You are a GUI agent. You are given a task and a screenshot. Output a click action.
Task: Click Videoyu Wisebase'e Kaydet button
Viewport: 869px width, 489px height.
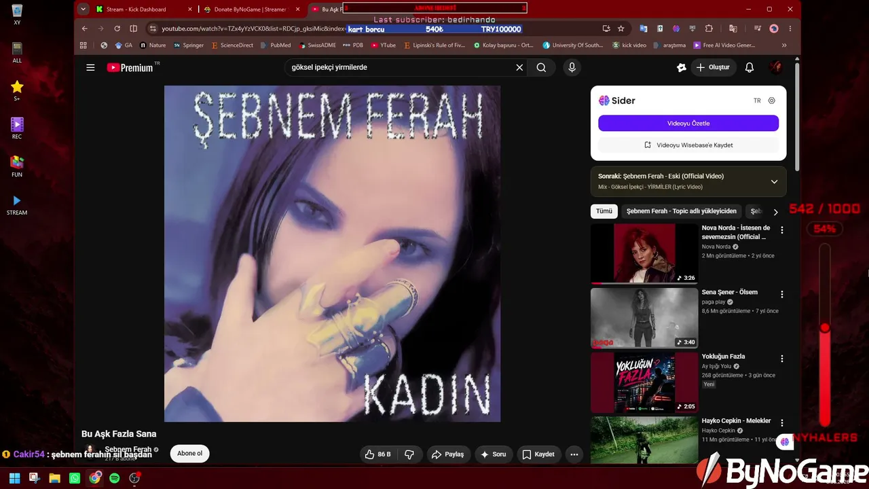pos(688,145)
